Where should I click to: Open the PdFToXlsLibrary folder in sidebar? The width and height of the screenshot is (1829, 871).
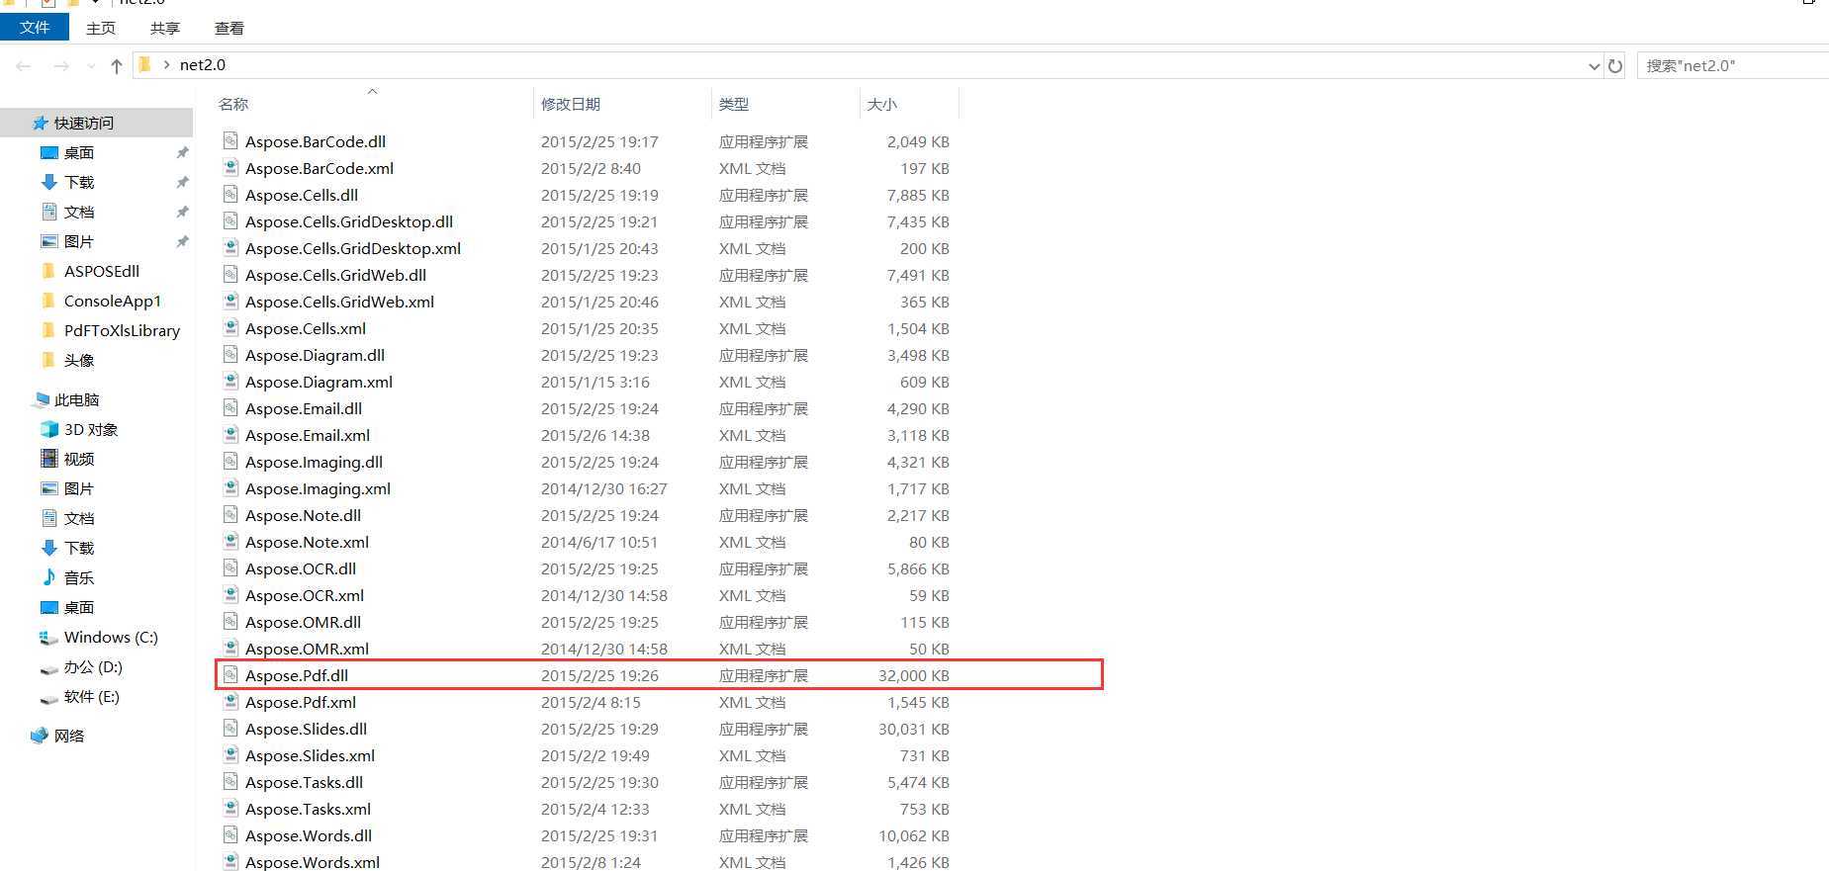click(x=122, y=330)
